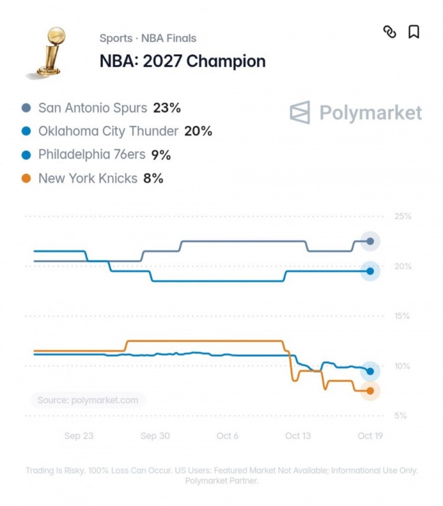Click the Oct 13 axis label
The height and width of the screenshot is (506, 443).
[298, 436]
